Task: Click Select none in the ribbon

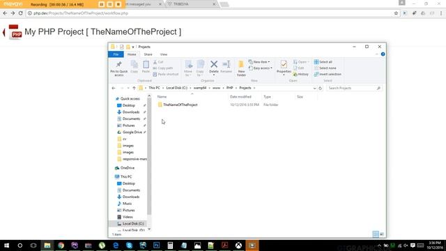Action: click(325, 68)
